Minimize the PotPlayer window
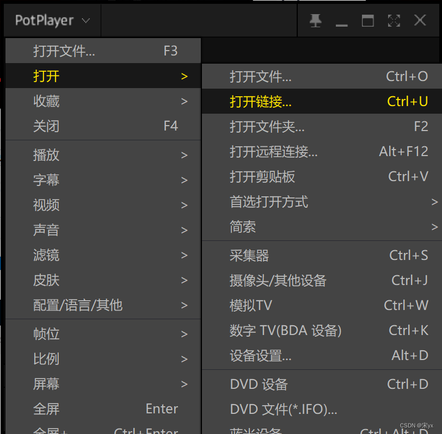This screenshot has height=434, width=442. coord(342,21)
